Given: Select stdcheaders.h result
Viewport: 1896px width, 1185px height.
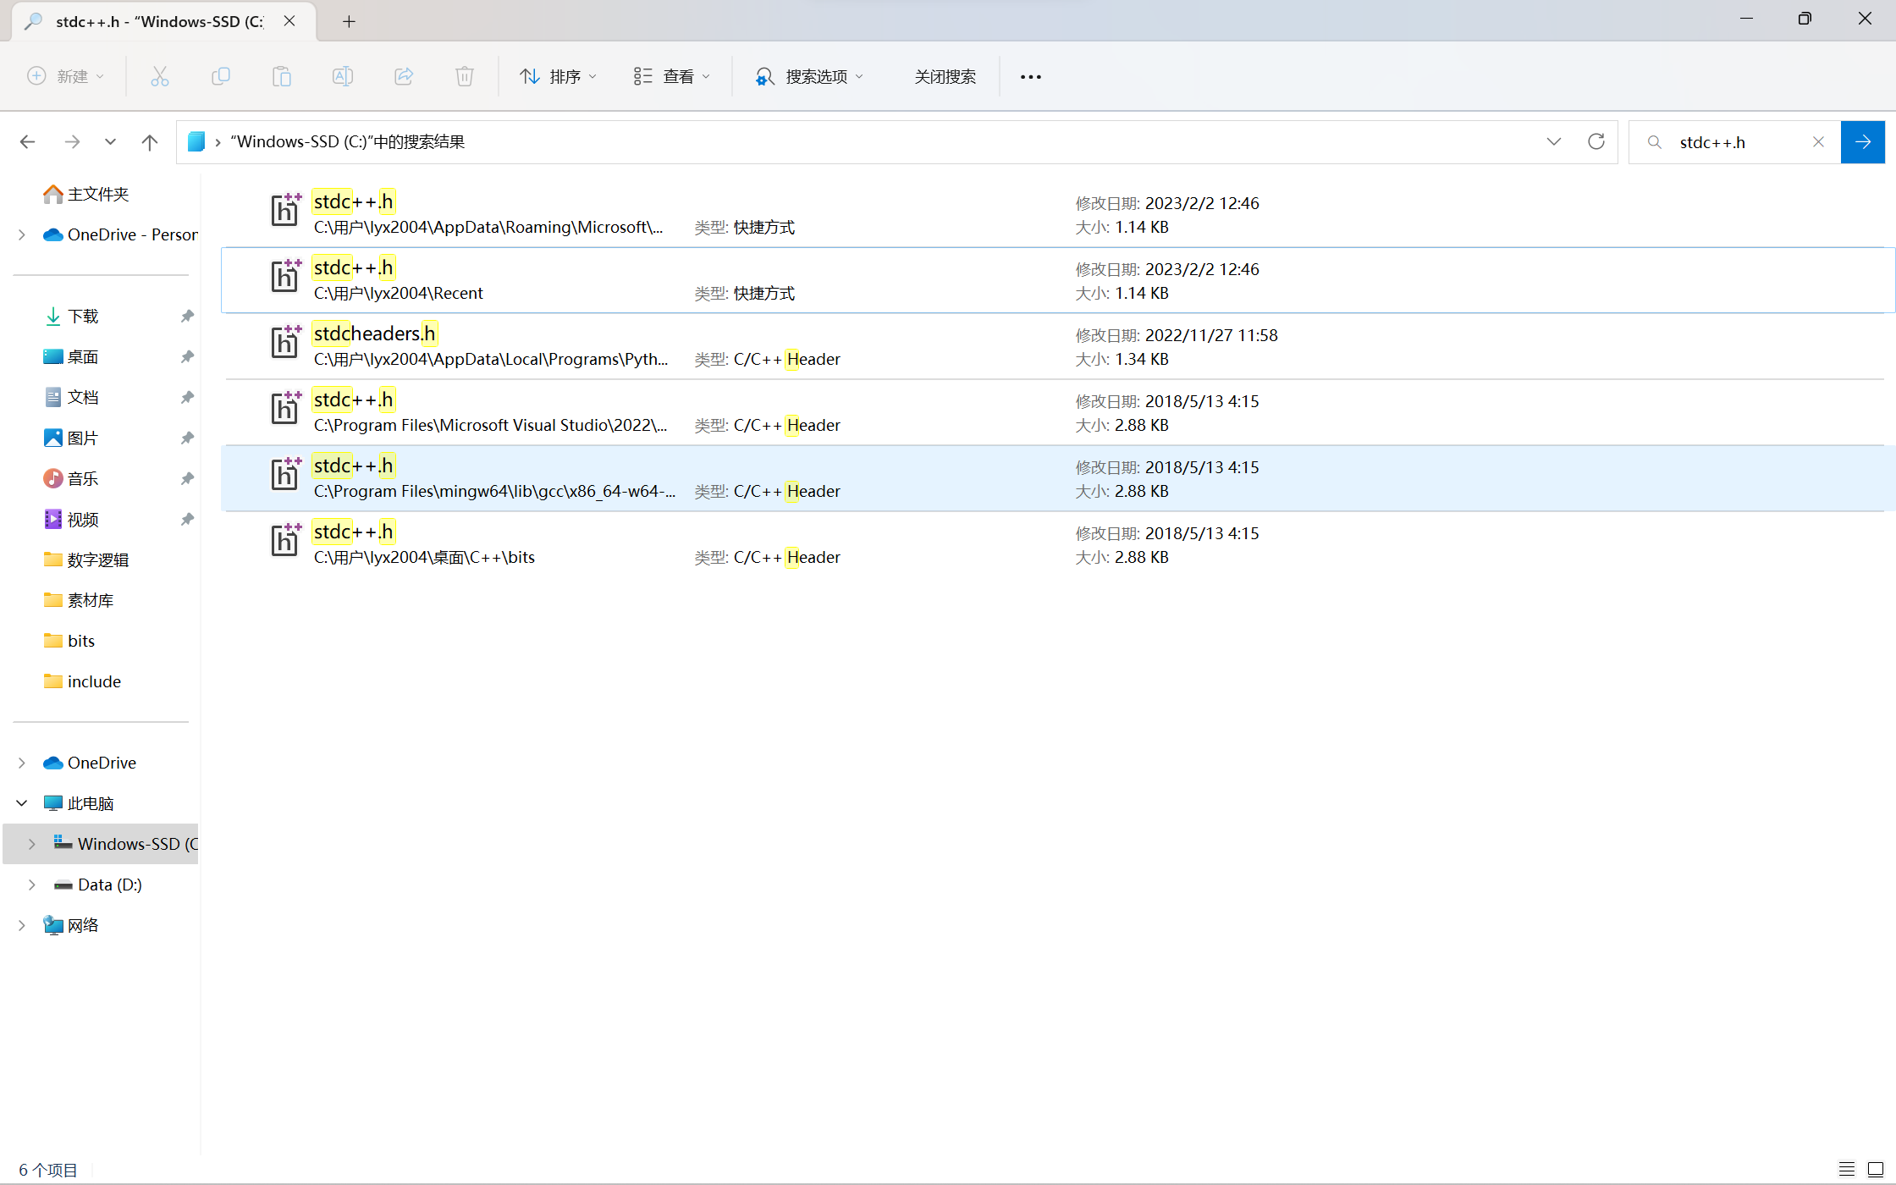Looking at the screenshot, I should pyautogui.click(x=1058, y=346).
